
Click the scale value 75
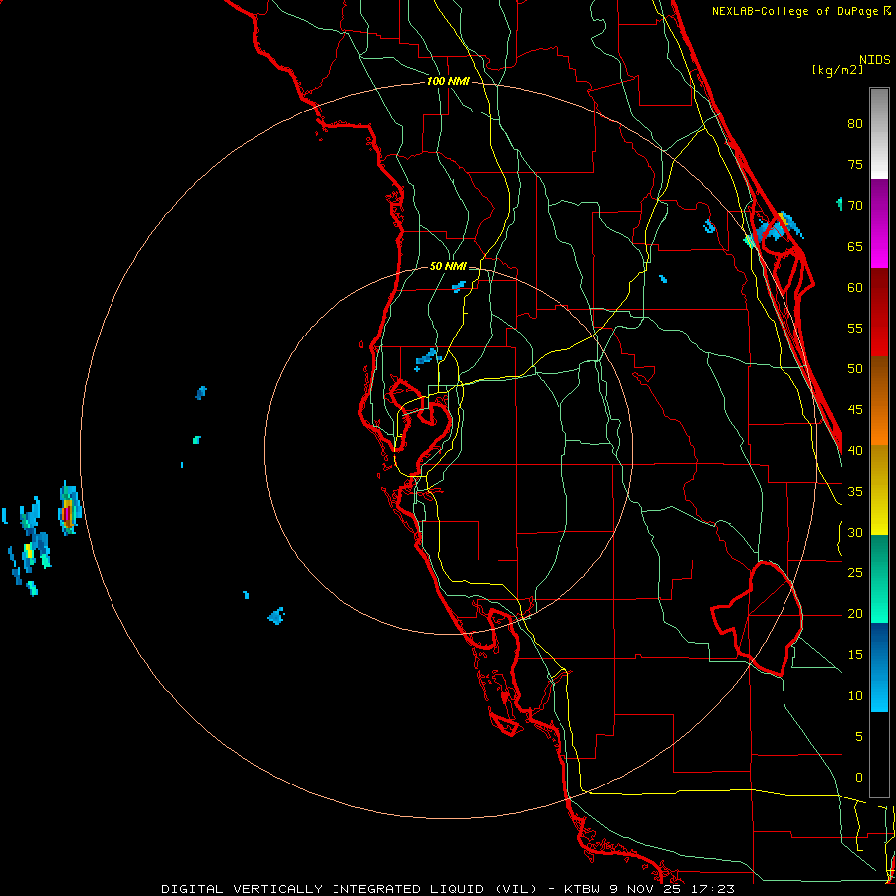pyautogui.click(x=855, y=164)
